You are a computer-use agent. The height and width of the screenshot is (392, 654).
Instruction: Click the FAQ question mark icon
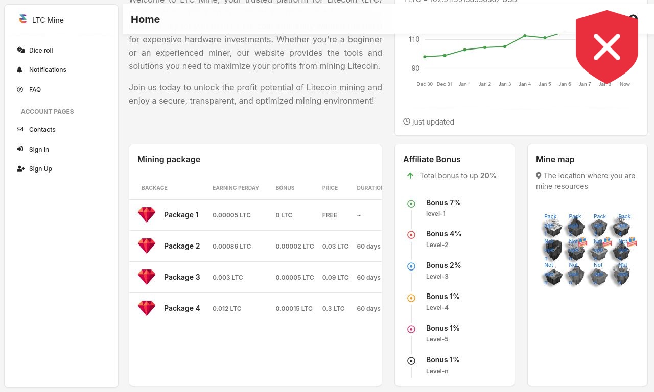pos(20,89)
